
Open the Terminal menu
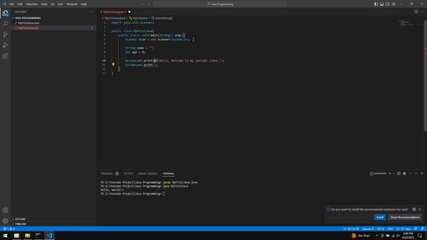(72, 4)
